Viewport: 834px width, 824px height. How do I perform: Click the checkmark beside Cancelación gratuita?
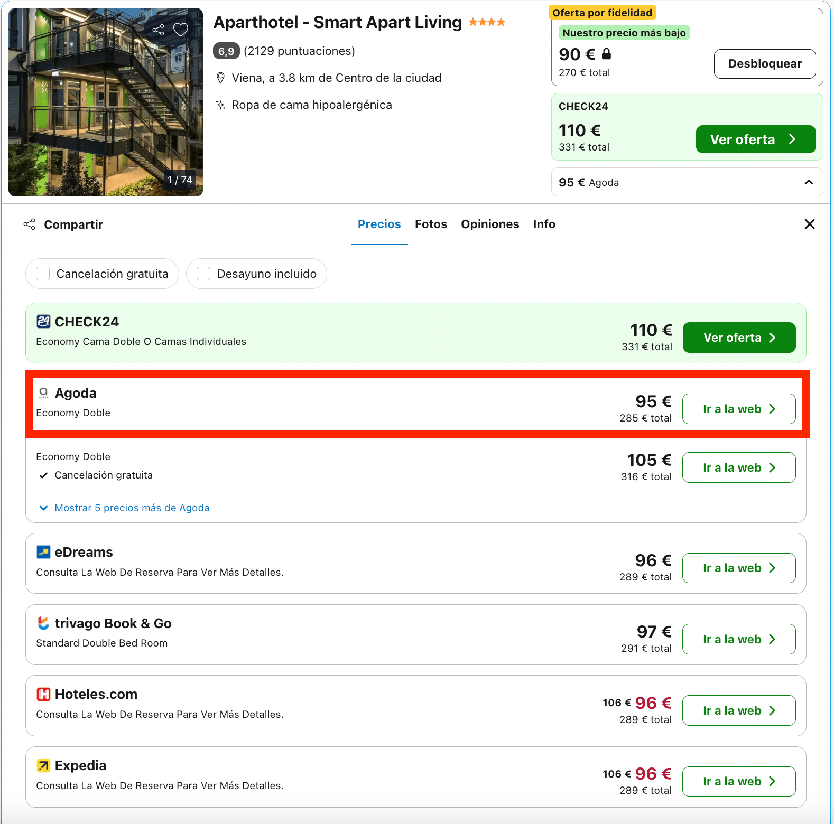click(43, 475)
